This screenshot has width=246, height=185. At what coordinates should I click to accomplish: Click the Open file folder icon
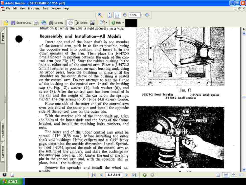pyautogui.click(x=6, y=23)
